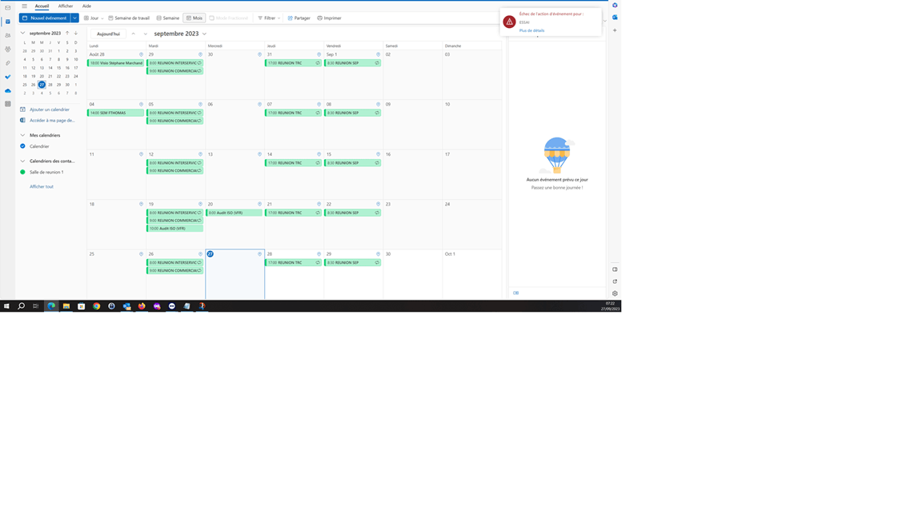Select day 27 in mini calendar
Screen dimensions: 922x518
pos(42,85)
